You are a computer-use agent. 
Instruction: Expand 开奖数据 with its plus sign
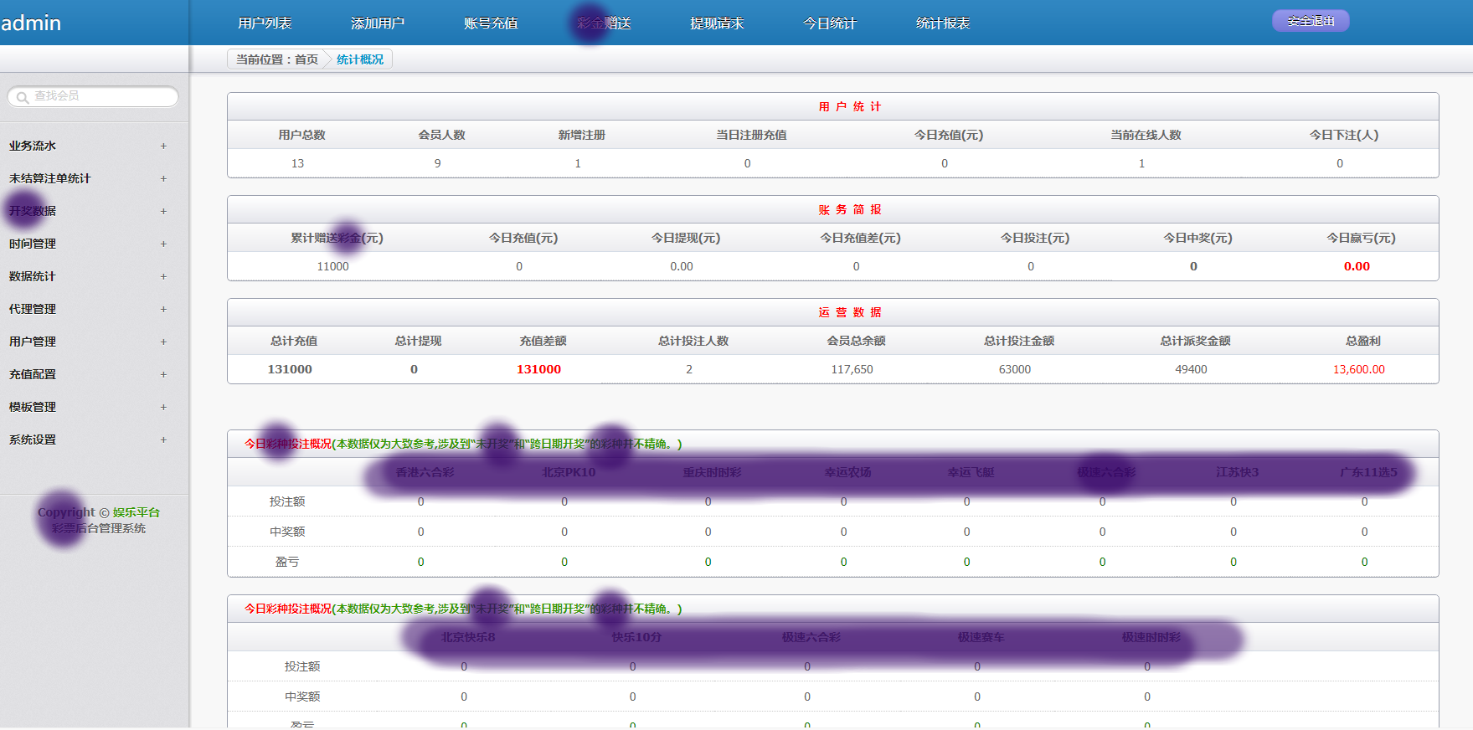click(163, 211)
